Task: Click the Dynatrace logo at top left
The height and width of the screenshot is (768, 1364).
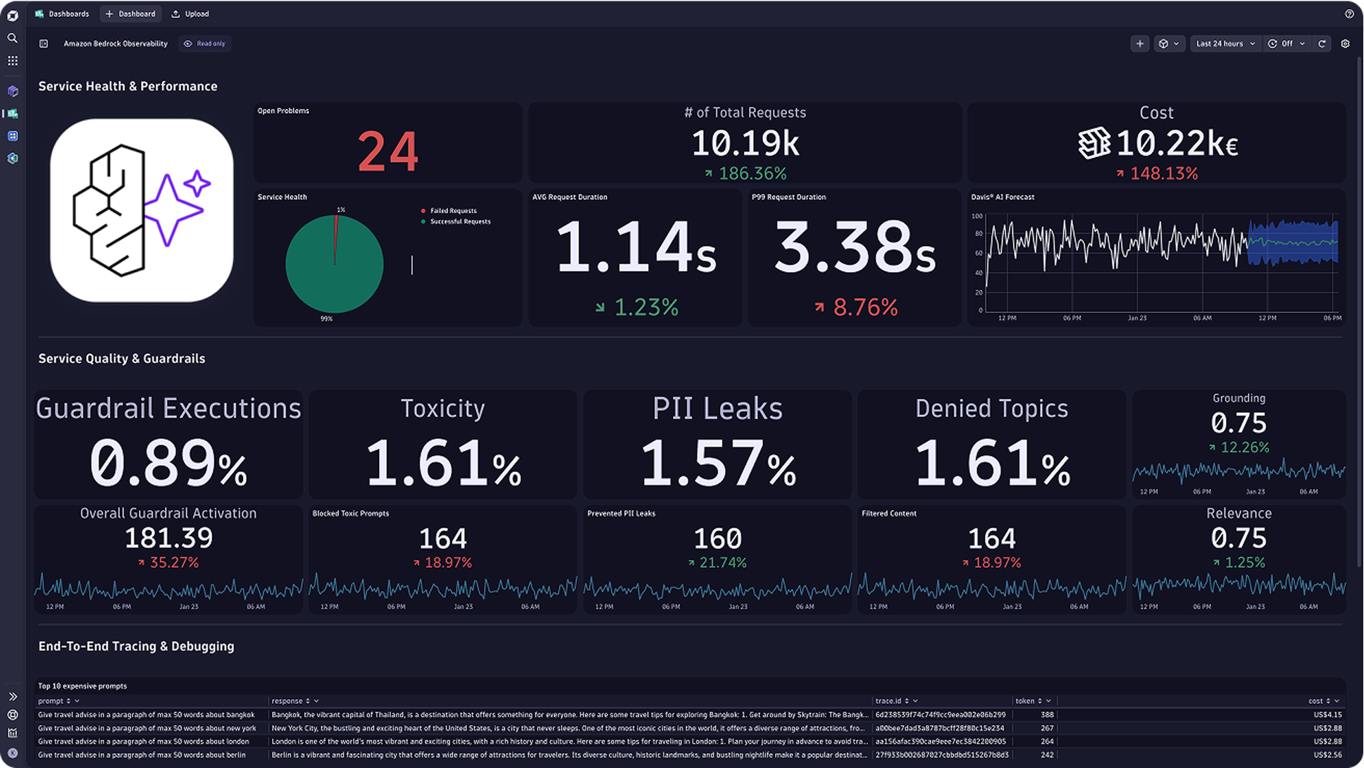Action: [x=11, y=13]
